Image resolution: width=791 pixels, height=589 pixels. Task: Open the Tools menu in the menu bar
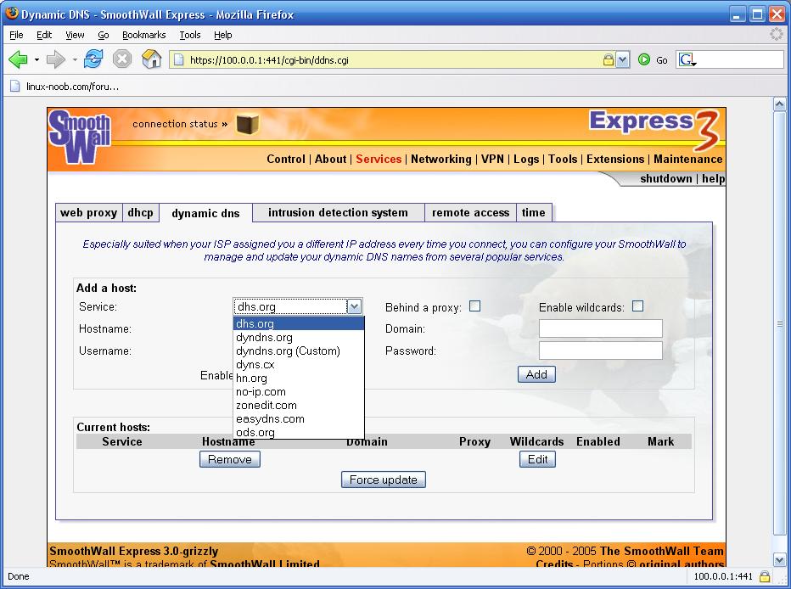[x=189, y=35]
